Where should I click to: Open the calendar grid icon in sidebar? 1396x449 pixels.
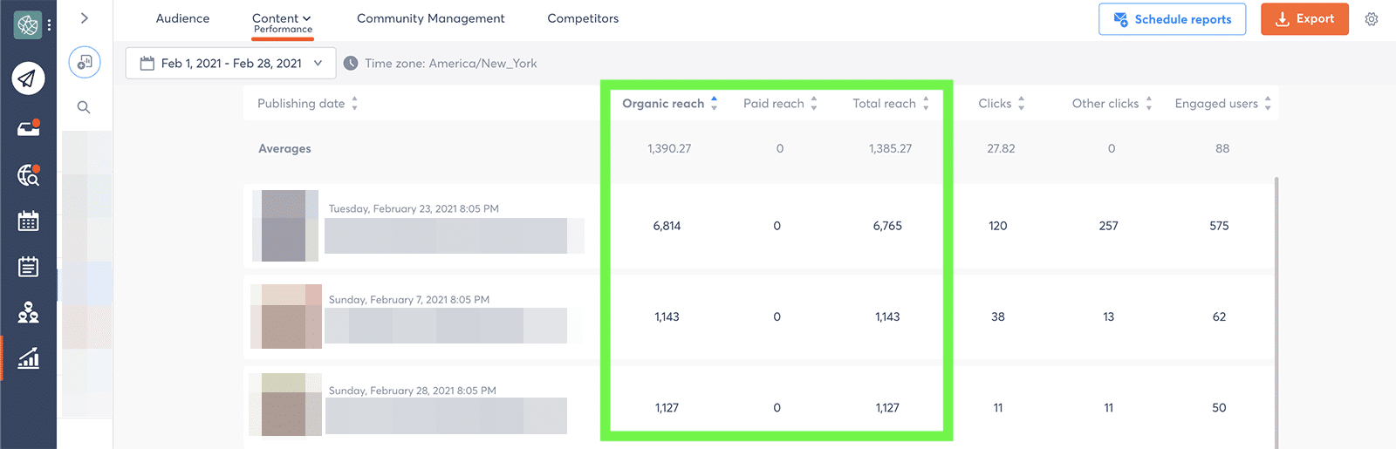(28, 221)
